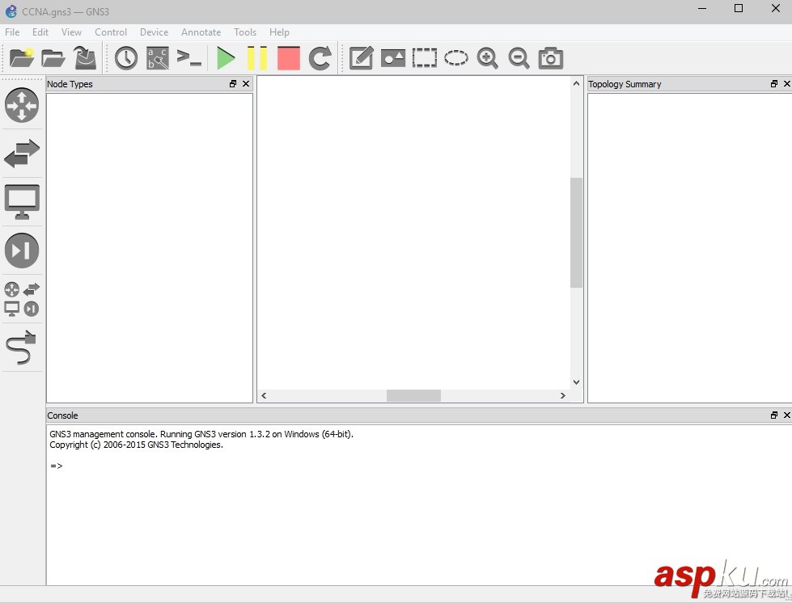Screen dimensions: 792x603
Task: Select the routers device category in the sidebar
Action: 22,105
